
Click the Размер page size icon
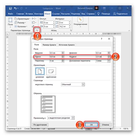click(x=16, y=23)
